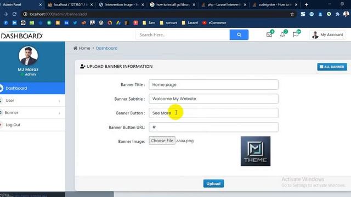Open the WordPress bookmark icon

[101, 23]
